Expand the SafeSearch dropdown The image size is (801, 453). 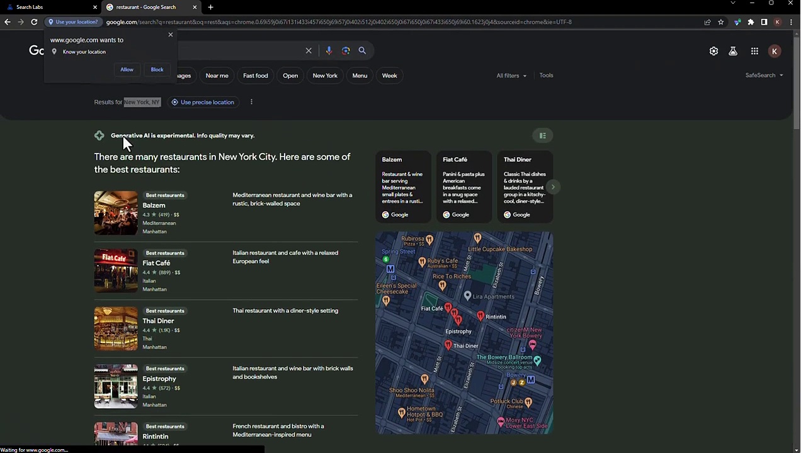(764, 75)
